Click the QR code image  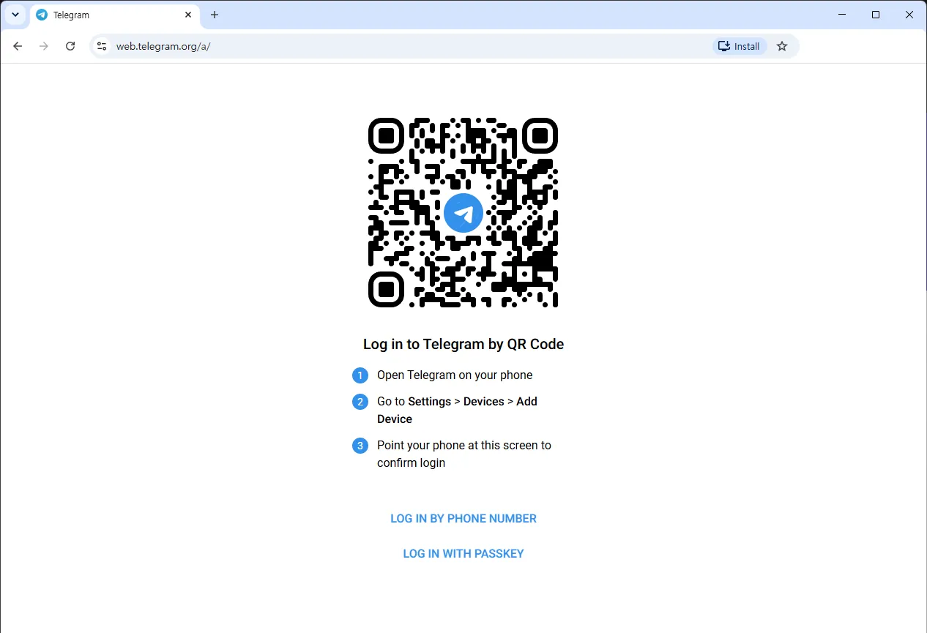pos(463,213)
